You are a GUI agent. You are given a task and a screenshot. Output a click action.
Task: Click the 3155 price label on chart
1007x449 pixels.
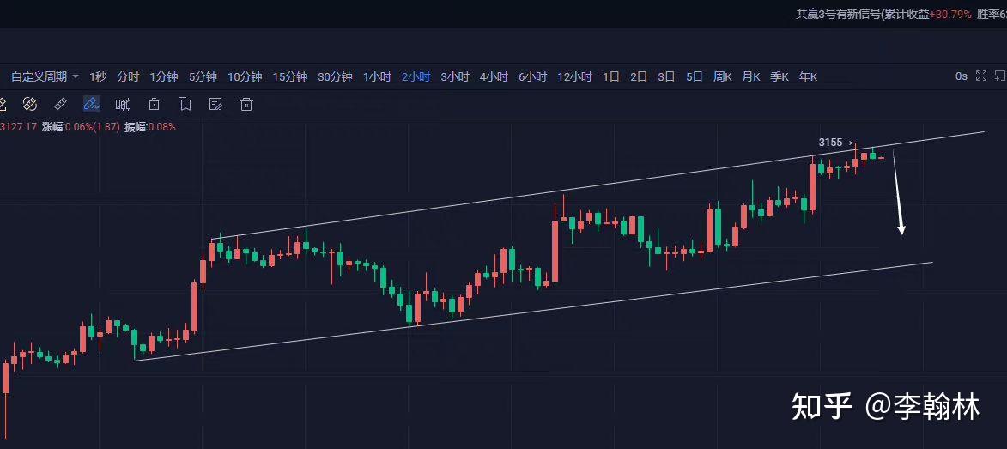(830, 143)
